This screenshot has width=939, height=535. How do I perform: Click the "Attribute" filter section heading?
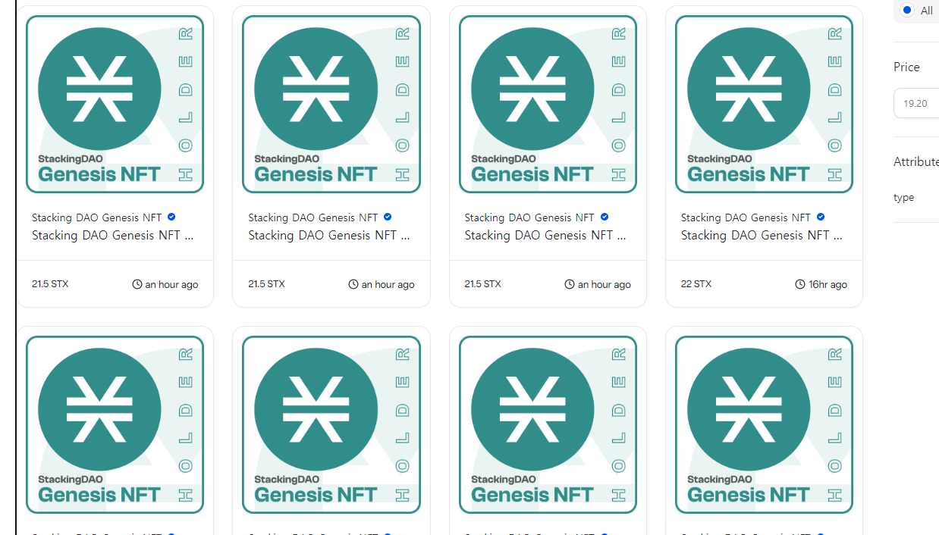[x=916, y=161]
